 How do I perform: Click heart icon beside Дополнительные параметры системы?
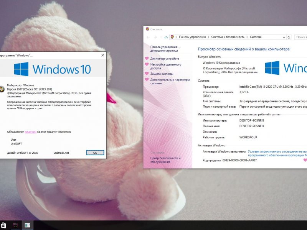pyautogui.click(x=147, y=79)
